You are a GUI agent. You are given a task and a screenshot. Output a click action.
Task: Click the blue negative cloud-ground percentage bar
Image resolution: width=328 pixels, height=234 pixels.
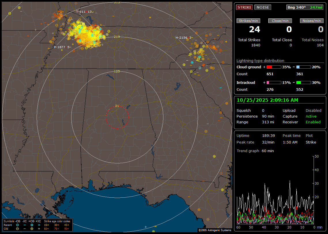pyautogui.click(x=304, y=67)
